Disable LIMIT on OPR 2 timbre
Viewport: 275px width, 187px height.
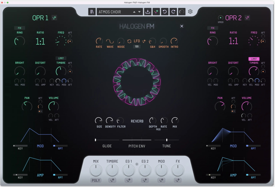(254, 59)
